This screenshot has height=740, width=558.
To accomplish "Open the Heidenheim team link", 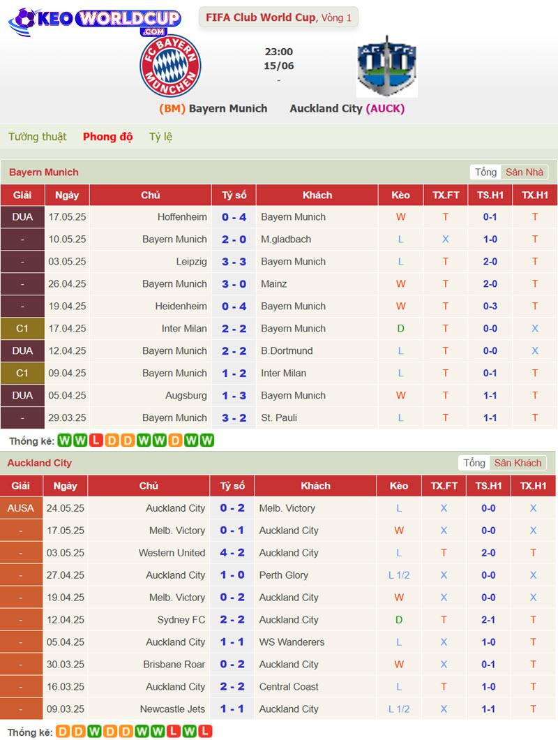I will pos(181,306).
